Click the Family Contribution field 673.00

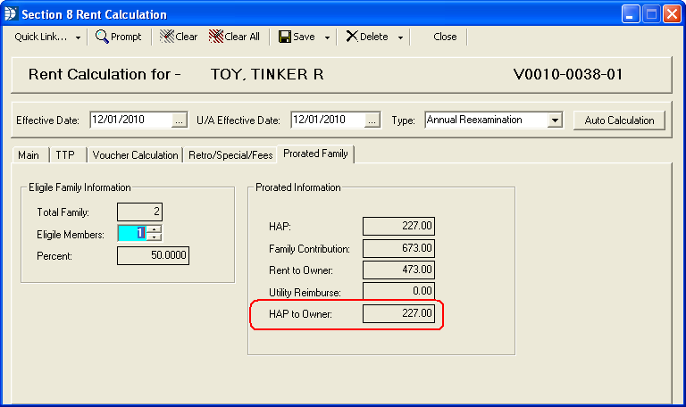398,248
